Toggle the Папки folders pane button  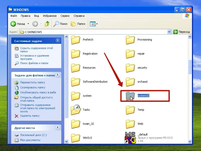pos(78,24)
